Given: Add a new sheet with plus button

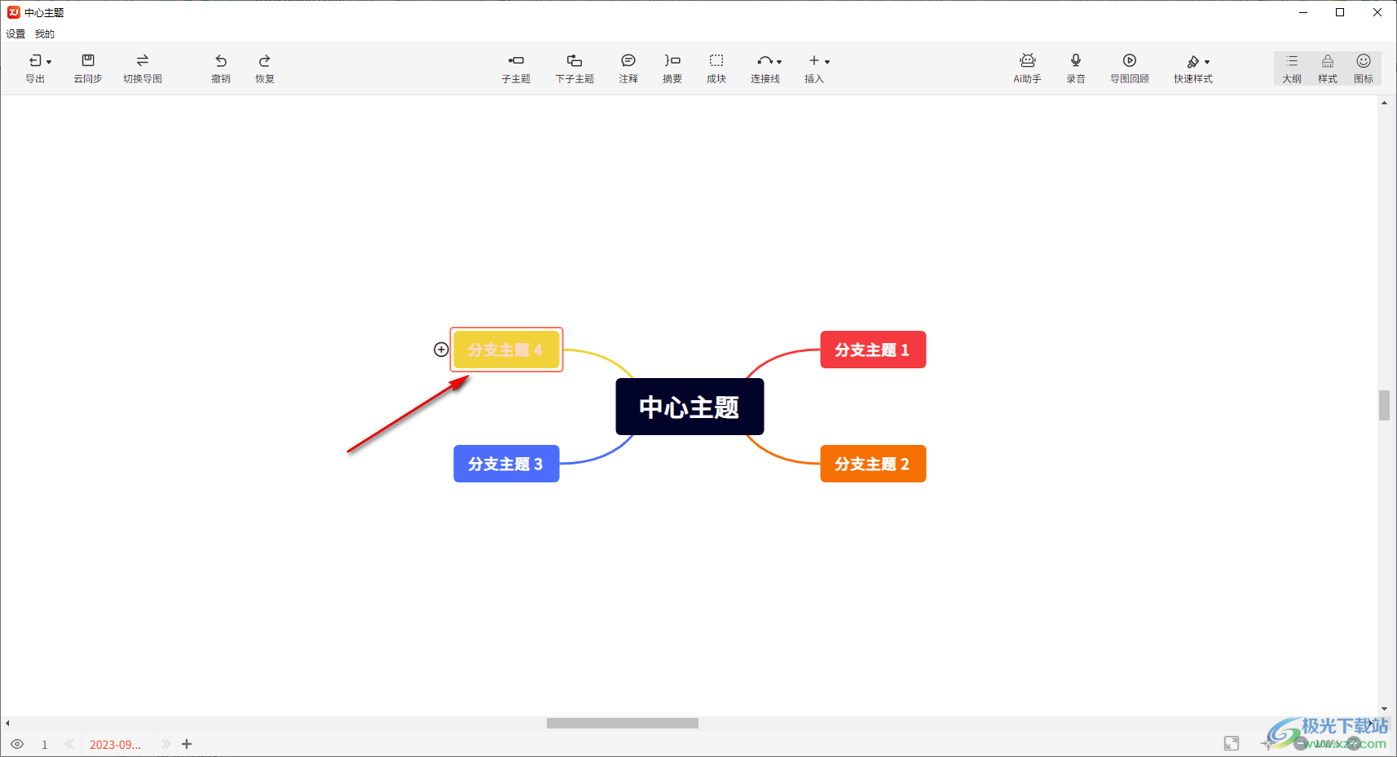Looking at the screenshot, I should 187,744.
